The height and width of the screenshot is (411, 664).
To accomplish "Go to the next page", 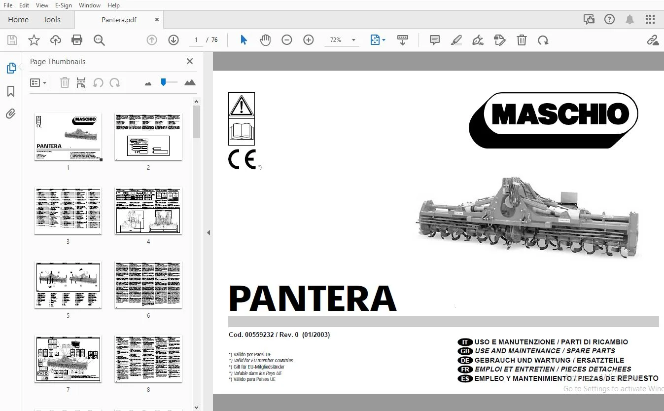I will click(174, 40).
